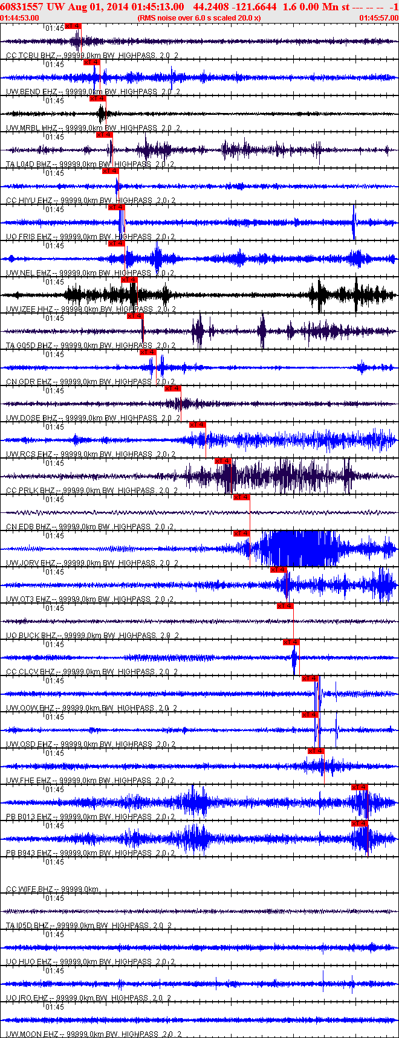Select the CN.EDB BHZ station label
Viewport: 399px width, 1038px height.
[28, 527]
